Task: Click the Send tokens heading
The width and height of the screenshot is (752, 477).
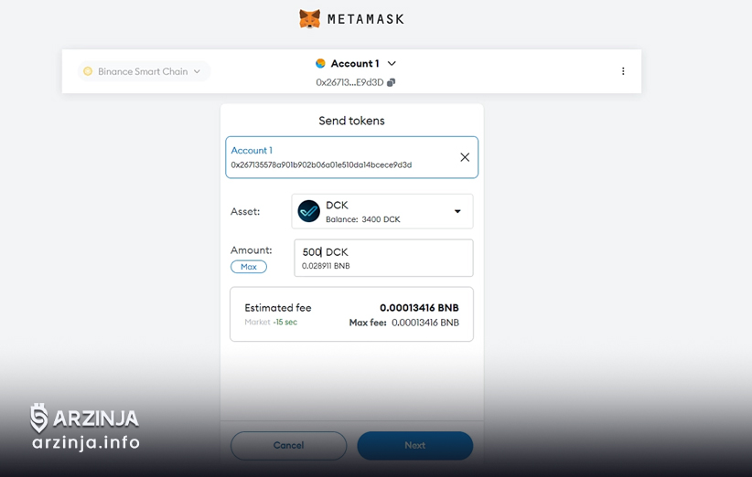Action: click(x=351, y=121)
